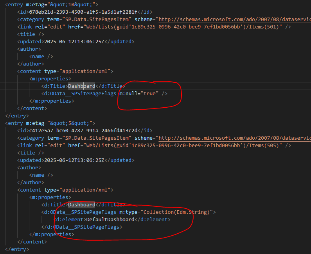Screen dimensions: 311x254
Task: Click the m:null="true" attribute
Action: point(139,93)
